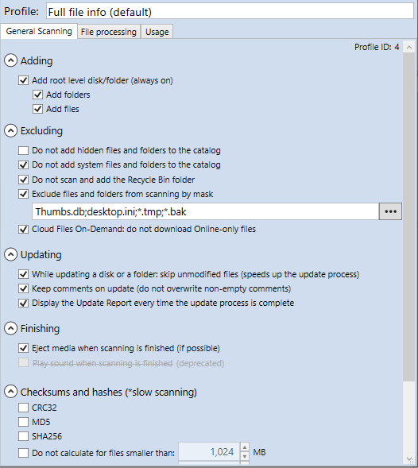Image resolution: width=418 pixels, height=468 pixels.
Task: Click the MB unit label
Action: tap(259, 452)
